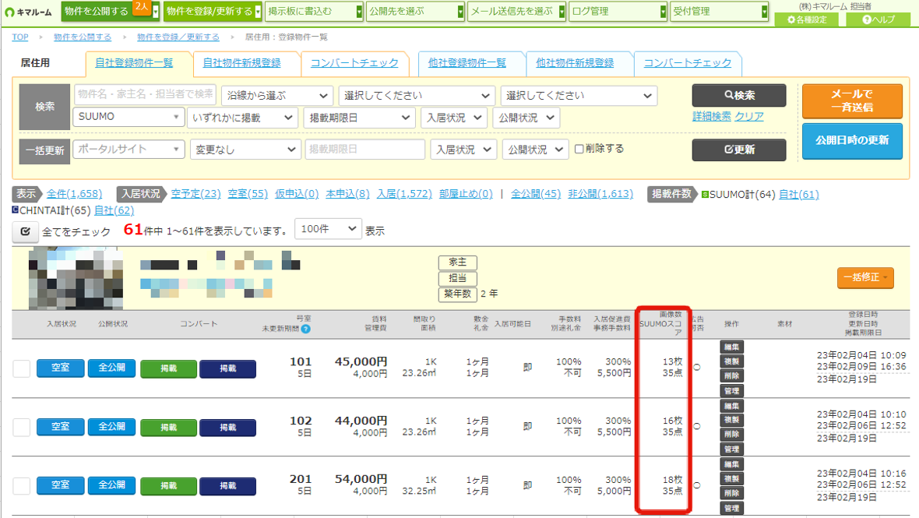Click the 詳細検索 link

[712, 117]
